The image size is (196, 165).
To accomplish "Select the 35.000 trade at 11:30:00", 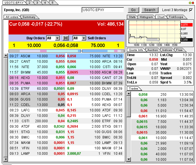I will (x=162, y=133).
